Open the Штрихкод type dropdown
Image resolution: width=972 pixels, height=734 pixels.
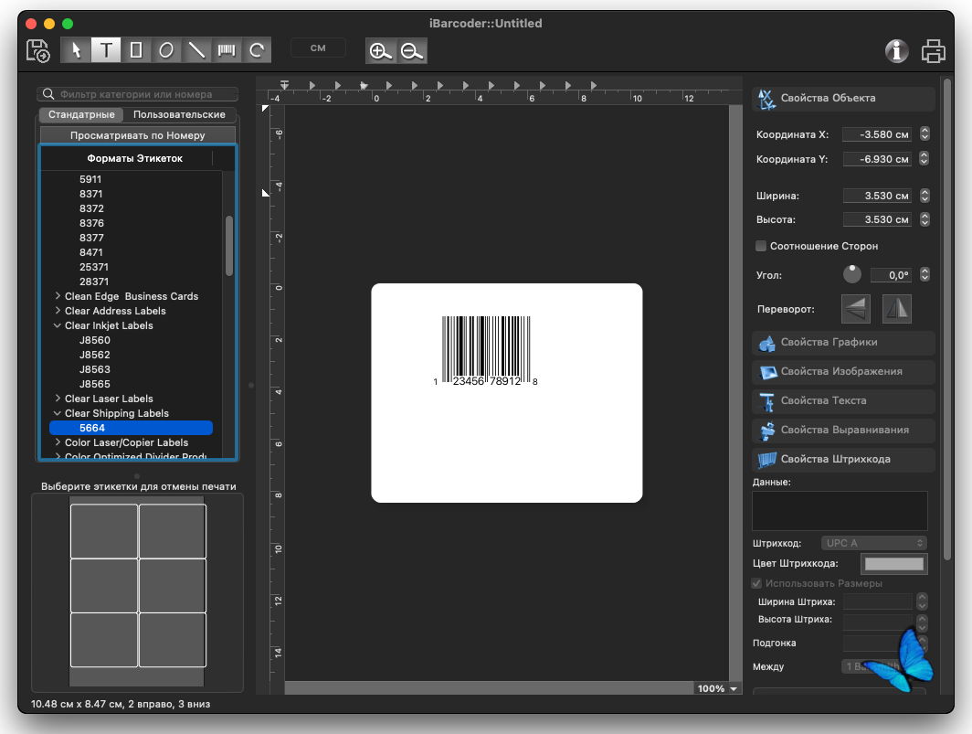873,542
